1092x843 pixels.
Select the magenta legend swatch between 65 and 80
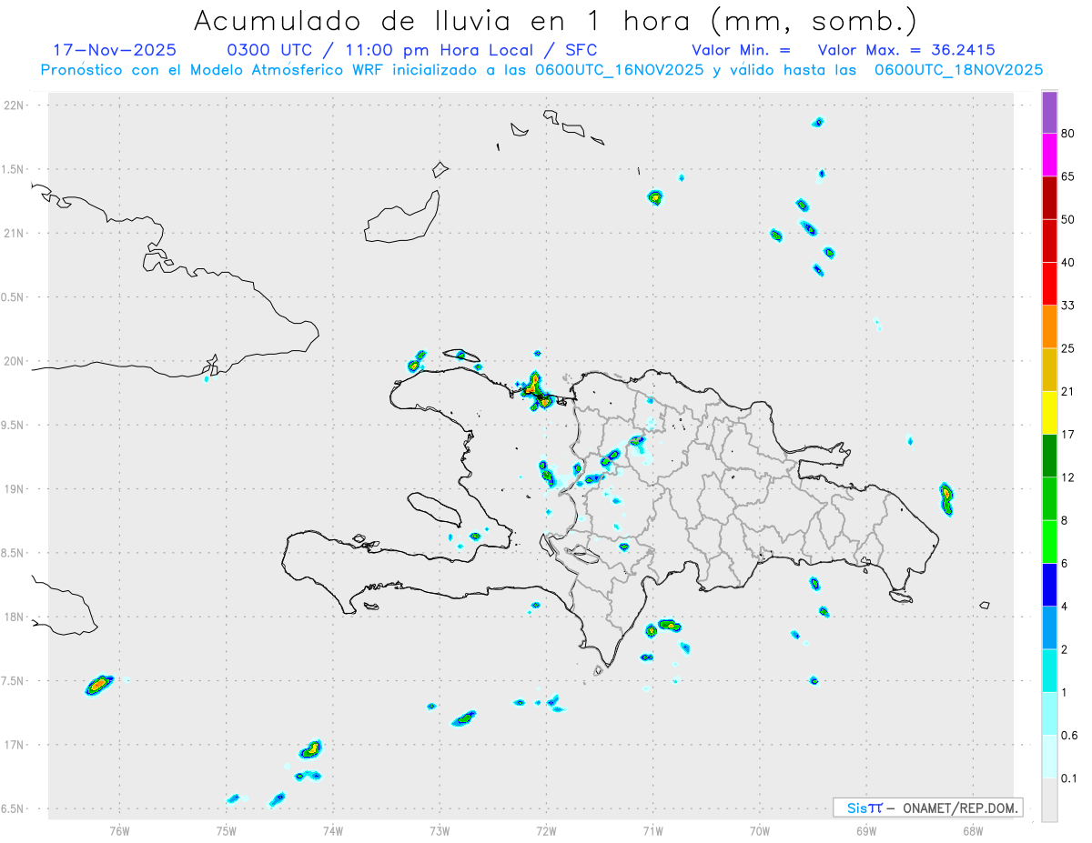1049,155
